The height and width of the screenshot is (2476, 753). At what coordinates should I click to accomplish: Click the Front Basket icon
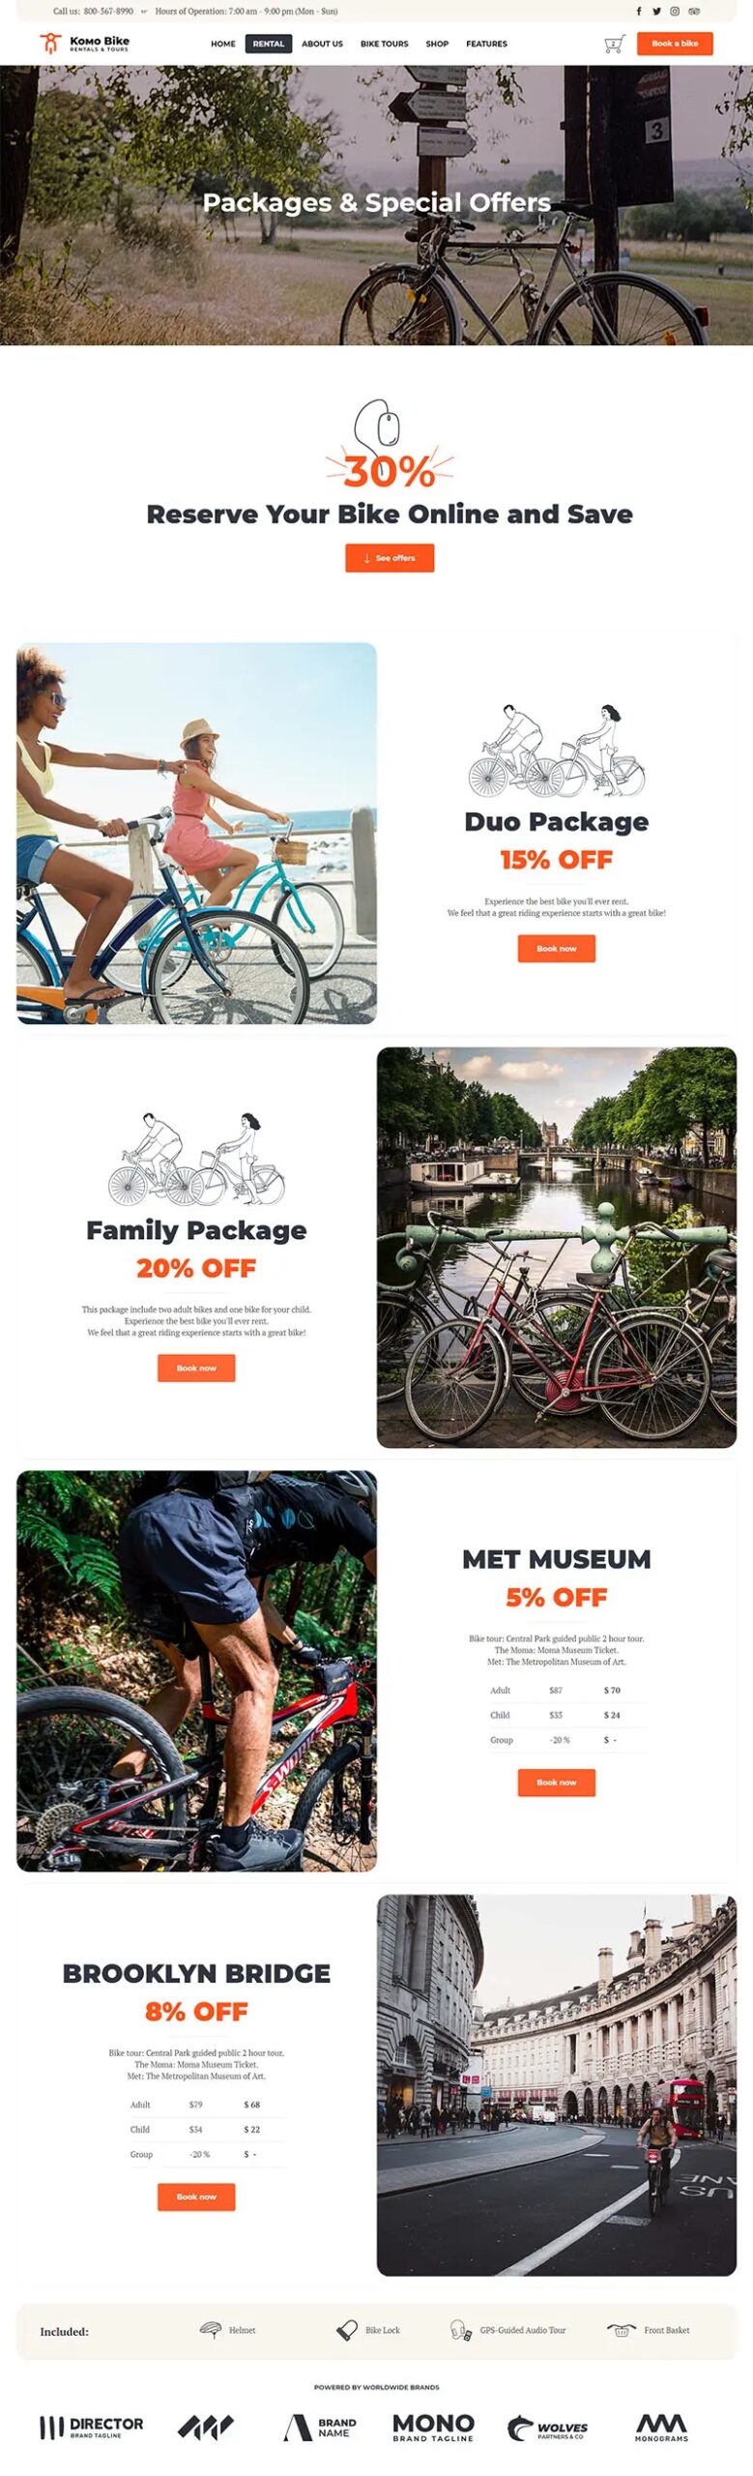click(x=621, y=2330)
